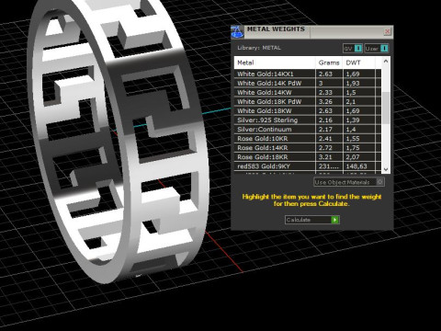Click Grams value 2.16
This screenshot has height=331, width=441.
coord(325,120)
